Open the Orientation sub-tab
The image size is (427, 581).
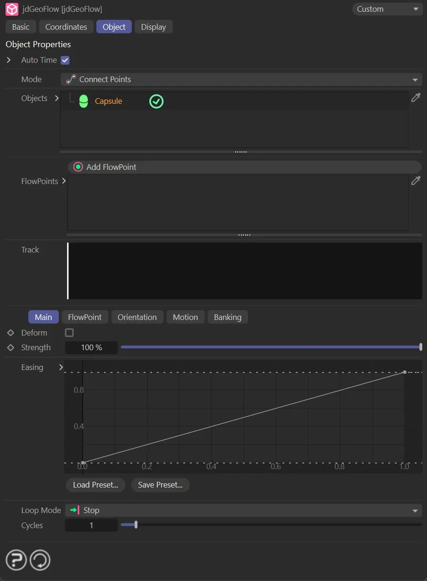click(137, 317)
